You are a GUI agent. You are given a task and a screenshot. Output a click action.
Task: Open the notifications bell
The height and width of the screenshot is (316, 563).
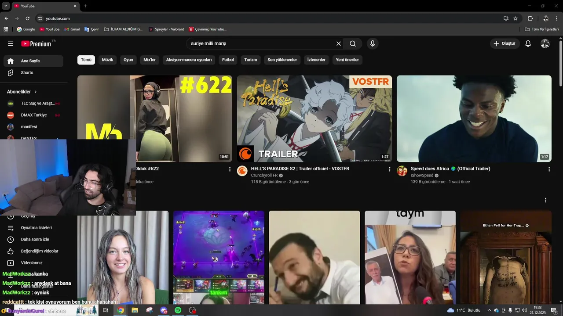528,43
